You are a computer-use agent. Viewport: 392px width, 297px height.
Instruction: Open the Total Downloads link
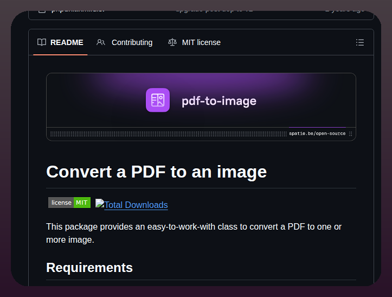coord(136,205)
